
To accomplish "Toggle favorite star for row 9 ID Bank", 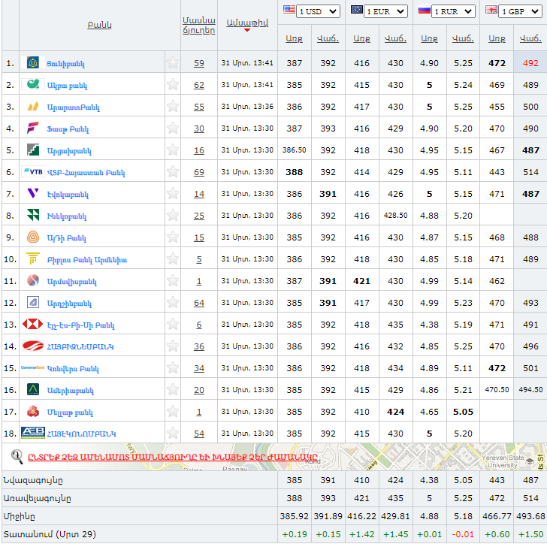I will point(172,237).
